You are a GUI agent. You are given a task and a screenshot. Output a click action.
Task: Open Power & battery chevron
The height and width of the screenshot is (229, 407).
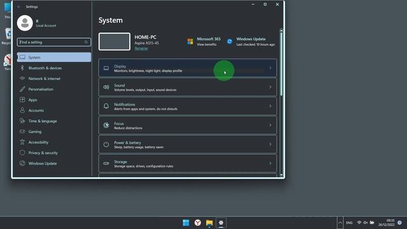pyautogui.click(x=270, y=144)
